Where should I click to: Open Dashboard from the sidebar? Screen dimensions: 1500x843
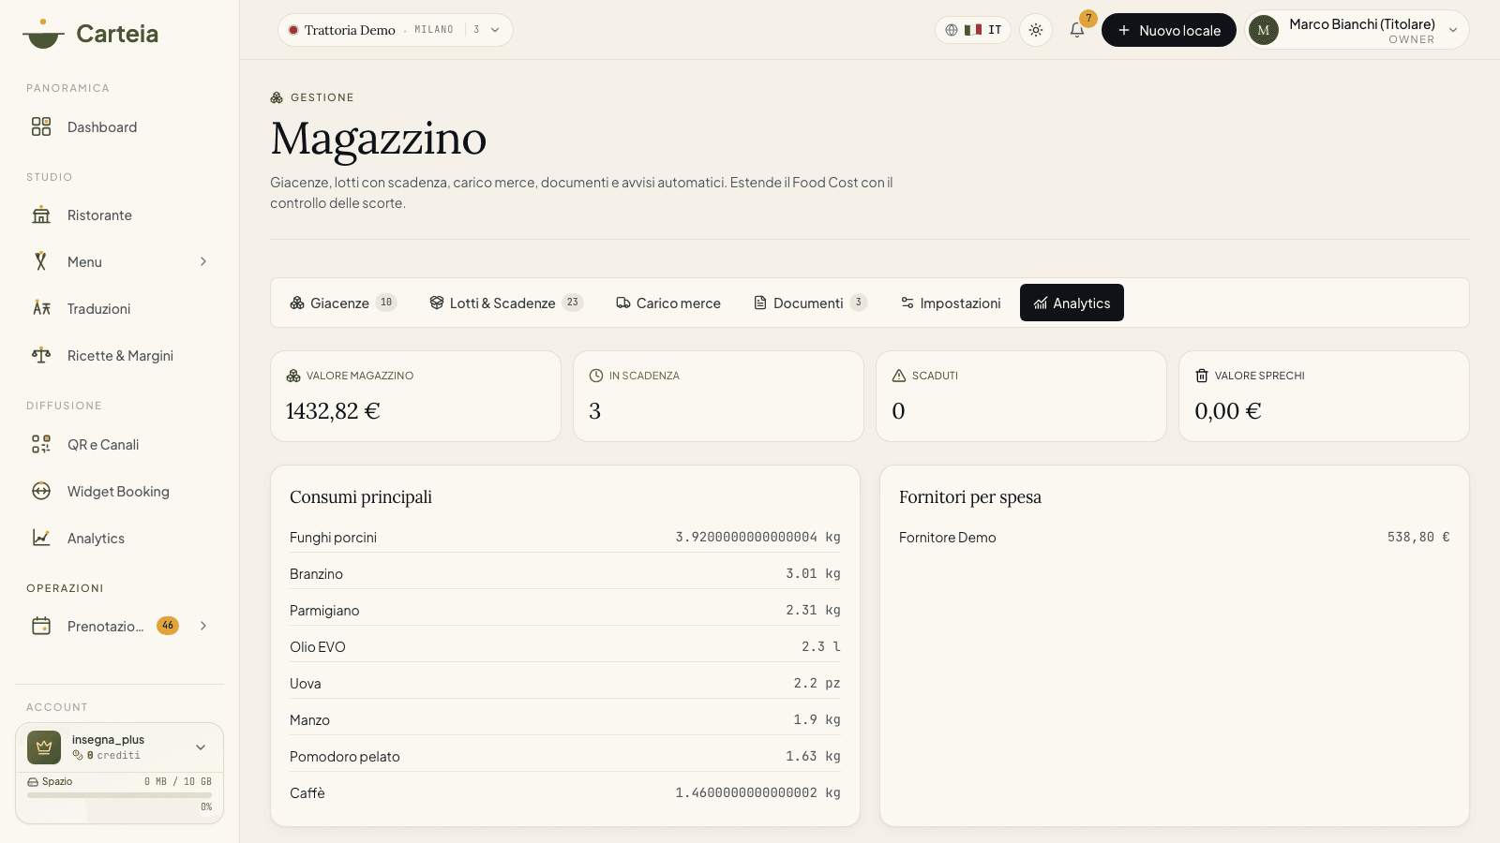point(119,127)
